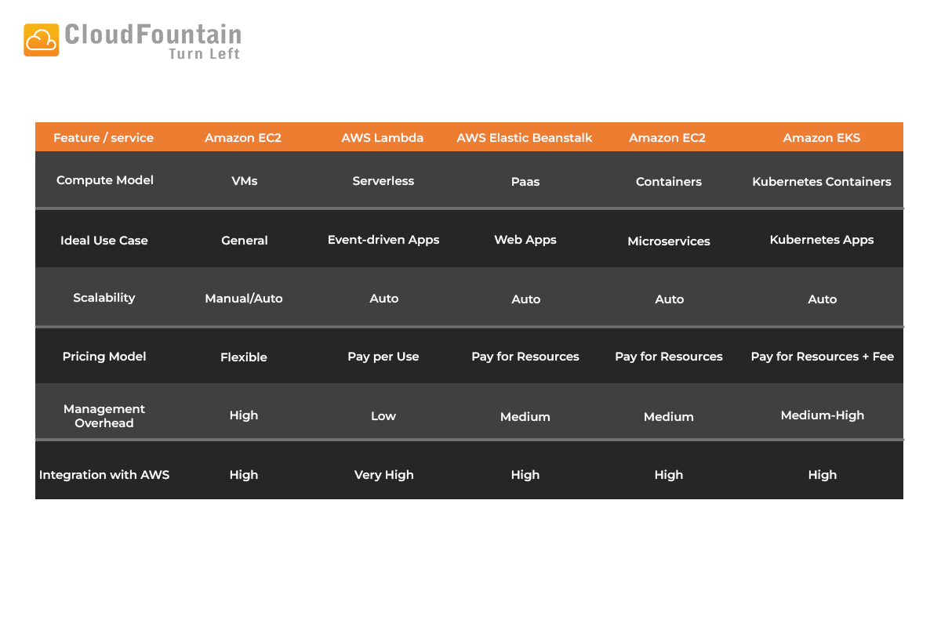Click the CloudFountain logo text

click(x=153, y=34)
